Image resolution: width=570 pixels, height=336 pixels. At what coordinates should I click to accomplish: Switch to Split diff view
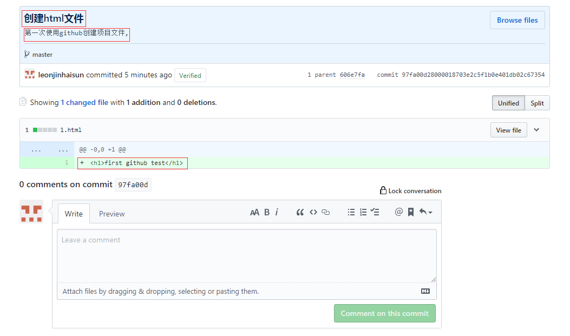point(537,103)
